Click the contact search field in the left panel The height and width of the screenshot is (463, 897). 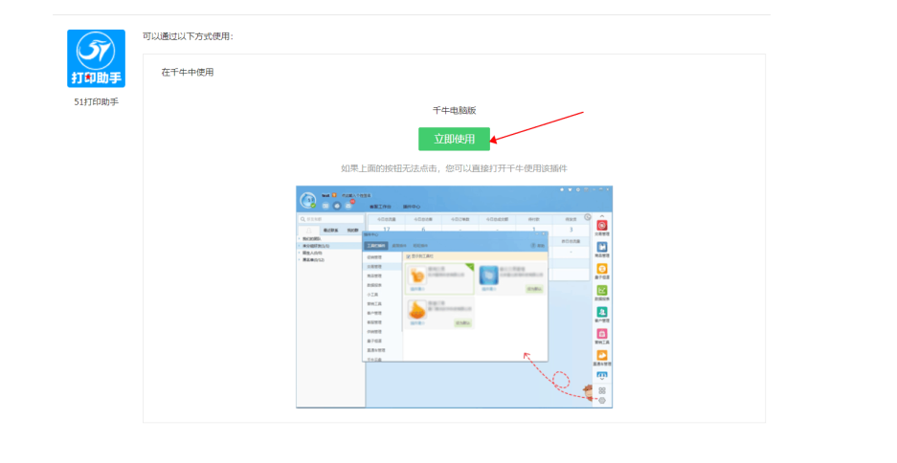tap(329, 219)
